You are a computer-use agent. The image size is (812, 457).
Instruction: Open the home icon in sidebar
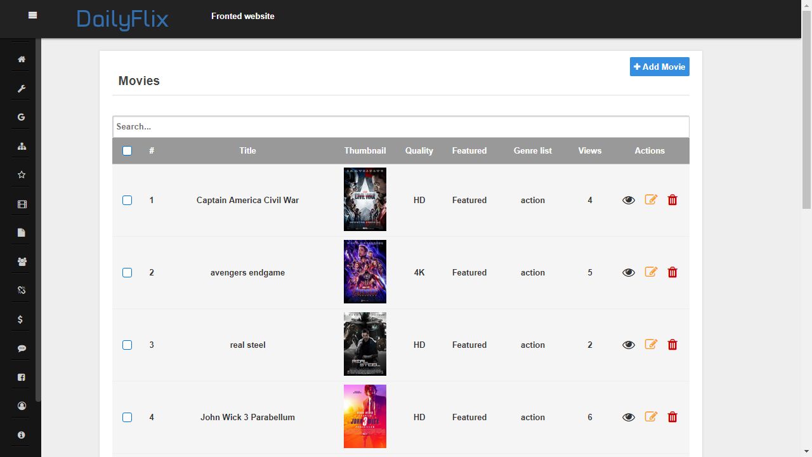22,59
